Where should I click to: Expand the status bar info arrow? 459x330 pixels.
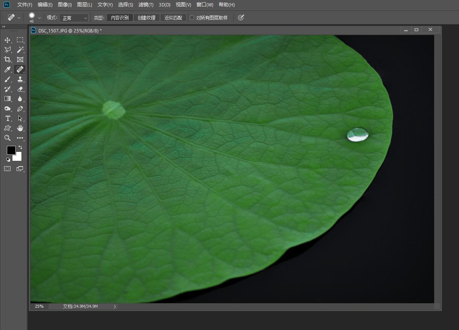(x=115, y=306)
